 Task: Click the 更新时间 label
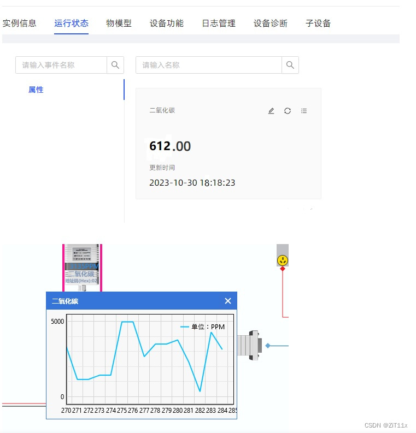click(162, 168)
